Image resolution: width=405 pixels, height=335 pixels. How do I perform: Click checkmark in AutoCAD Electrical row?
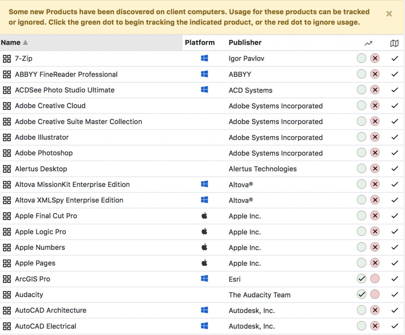pos(395,326)
